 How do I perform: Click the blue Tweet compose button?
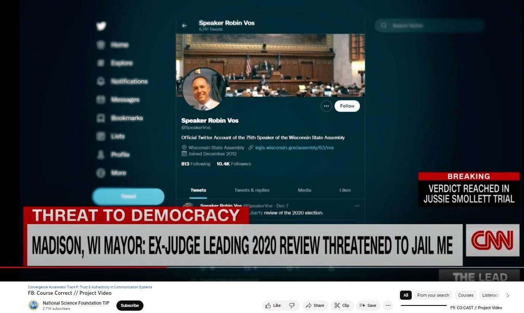(128, 196)
